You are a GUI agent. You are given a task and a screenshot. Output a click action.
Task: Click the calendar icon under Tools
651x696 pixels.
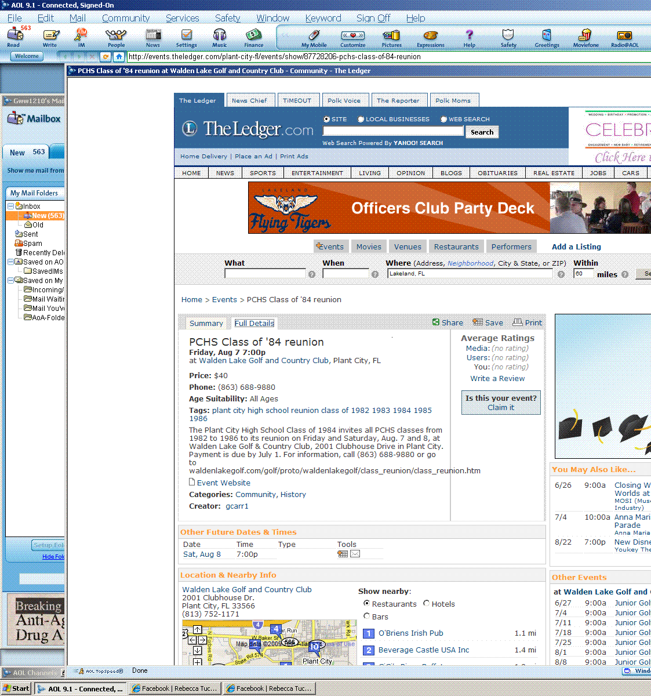343,554
